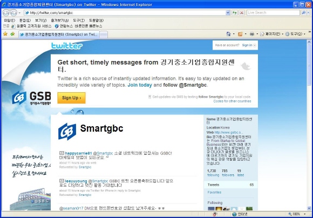Open the 원클릭 고객지원 서비스 link bar item
This screenshot has width=313, height=218.
[31, 26]
